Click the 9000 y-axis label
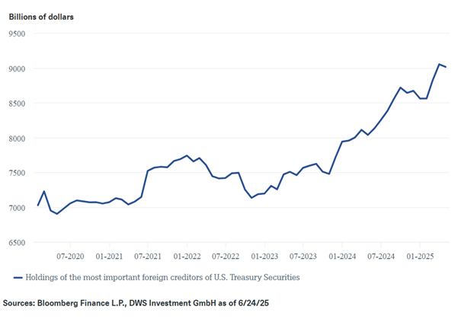This screenshot has height=319, width=461. (17, 69)
